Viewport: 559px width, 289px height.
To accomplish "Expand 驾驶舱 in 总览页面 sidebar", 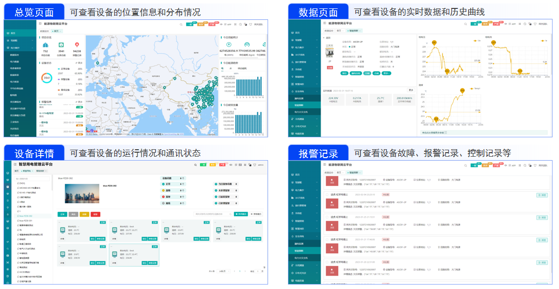I will tap(20, 41).
